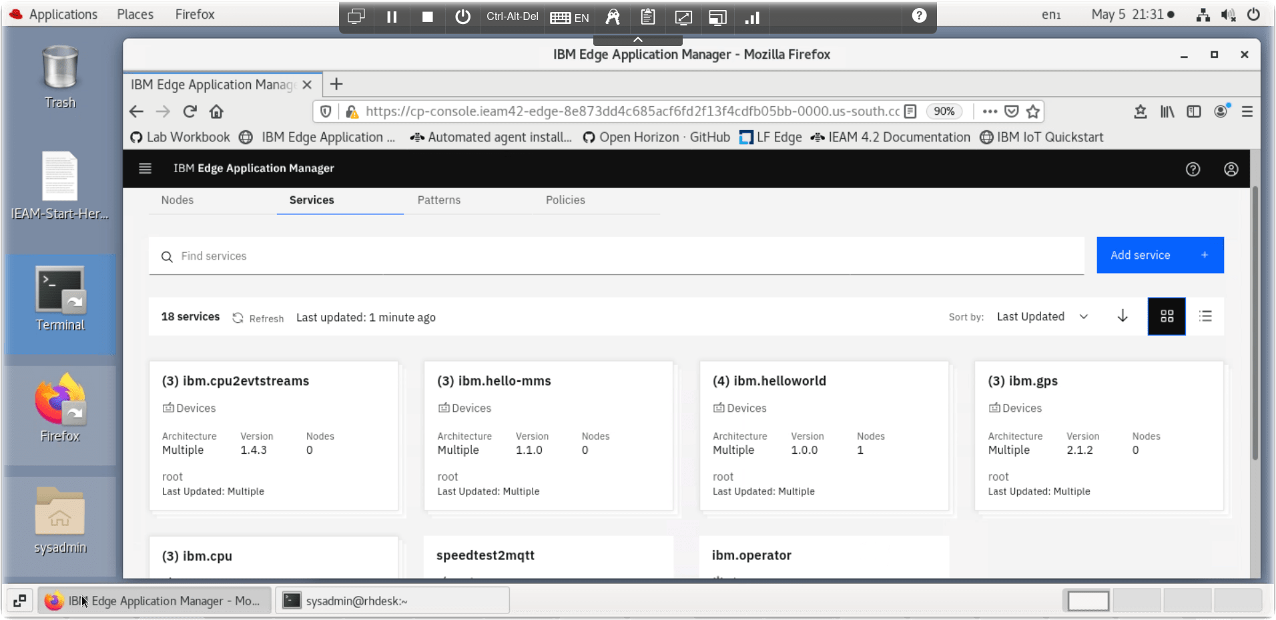Viewport: 1276px width, 620px height.
Task: Go to the Firefox home page
Action: (x=216, y=111)
